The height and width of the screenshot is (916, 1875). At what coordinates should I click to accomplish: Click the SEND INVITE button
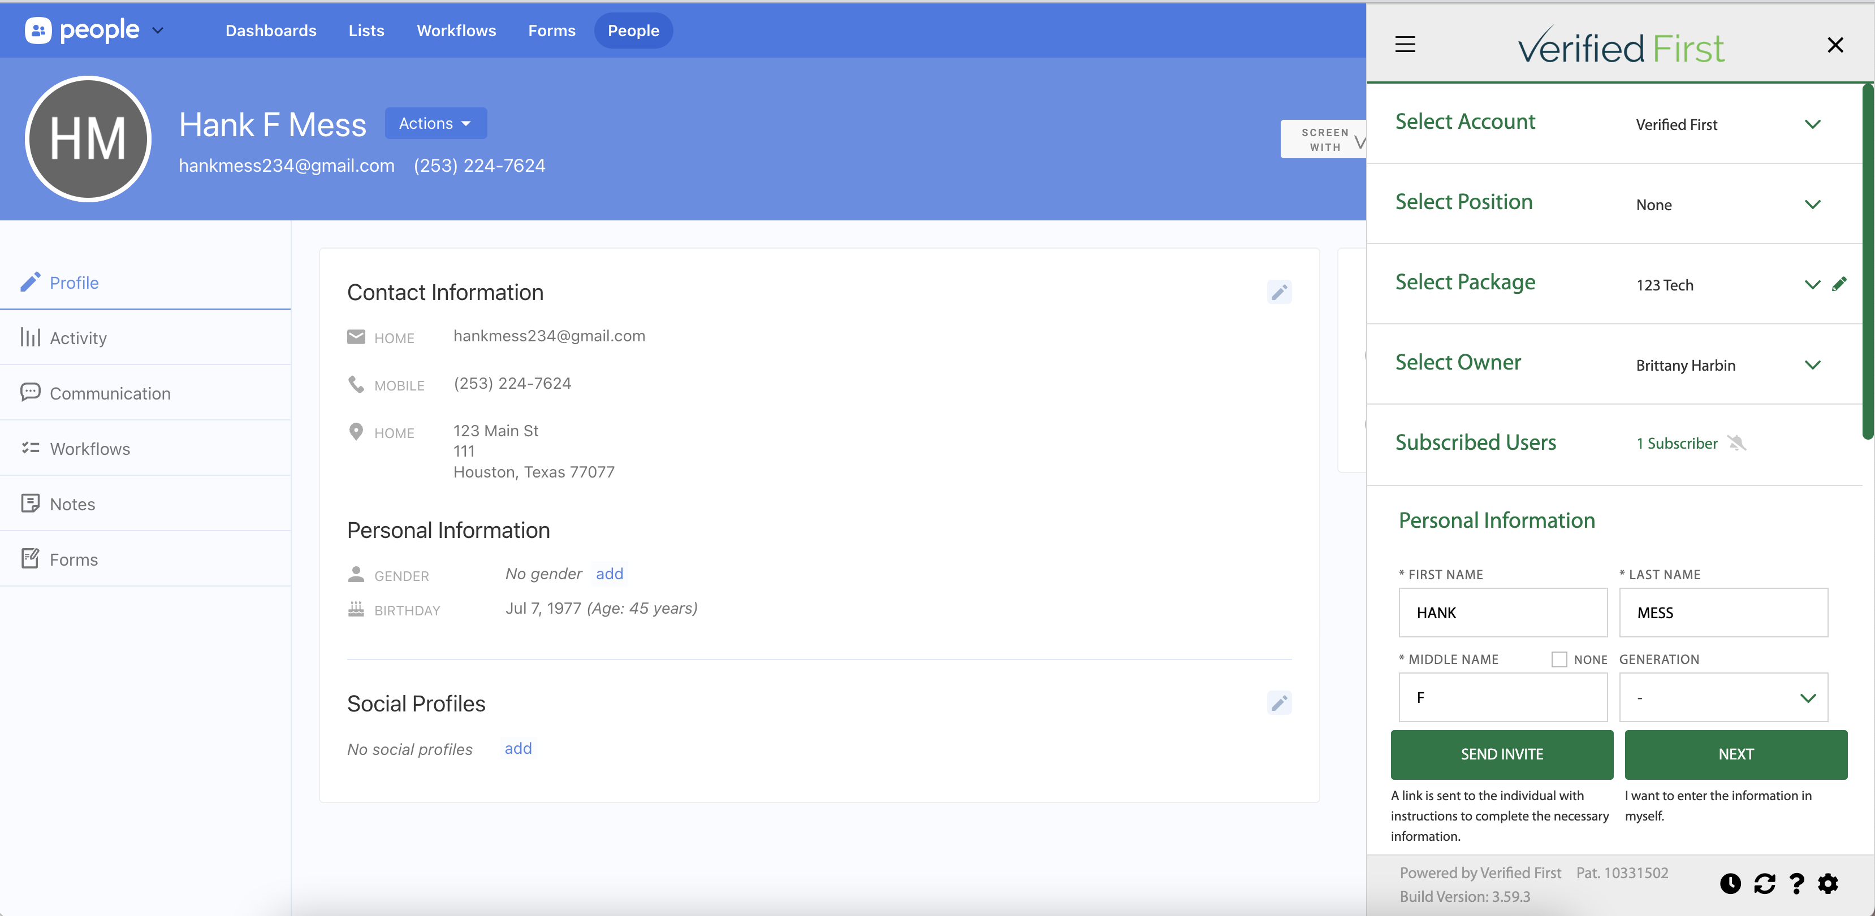[x=1502, y=754]
